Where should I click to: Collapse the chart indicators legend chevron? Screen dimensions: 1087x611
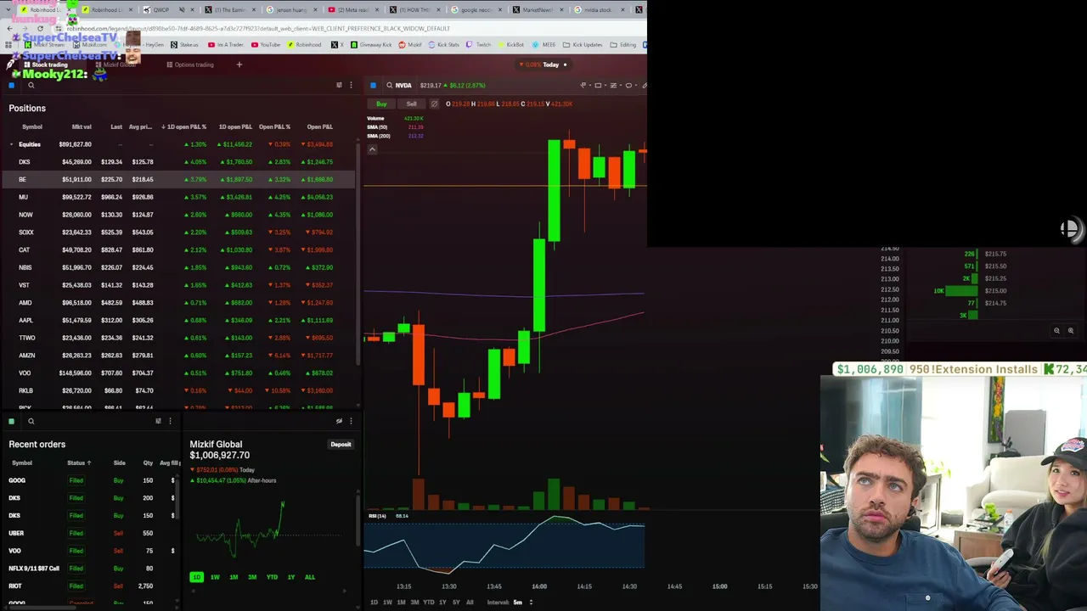(372, 149)
